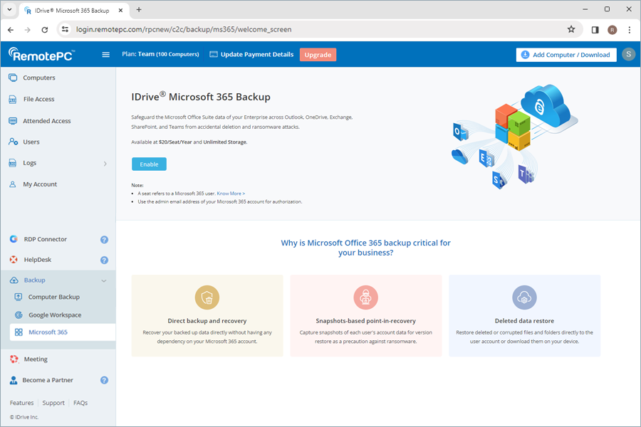Open help for RDP Connector
Image resolution: width=641 pixels, height=427 pixels.
click(x=104, y=239)
